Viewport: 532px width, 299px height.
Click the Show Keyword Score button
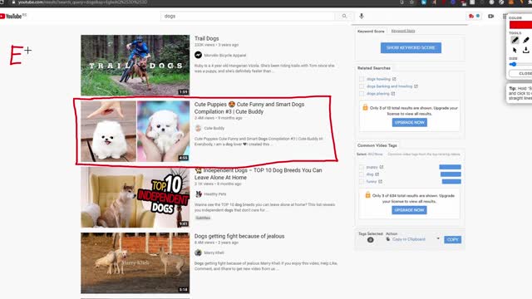[x=411, y=48]
